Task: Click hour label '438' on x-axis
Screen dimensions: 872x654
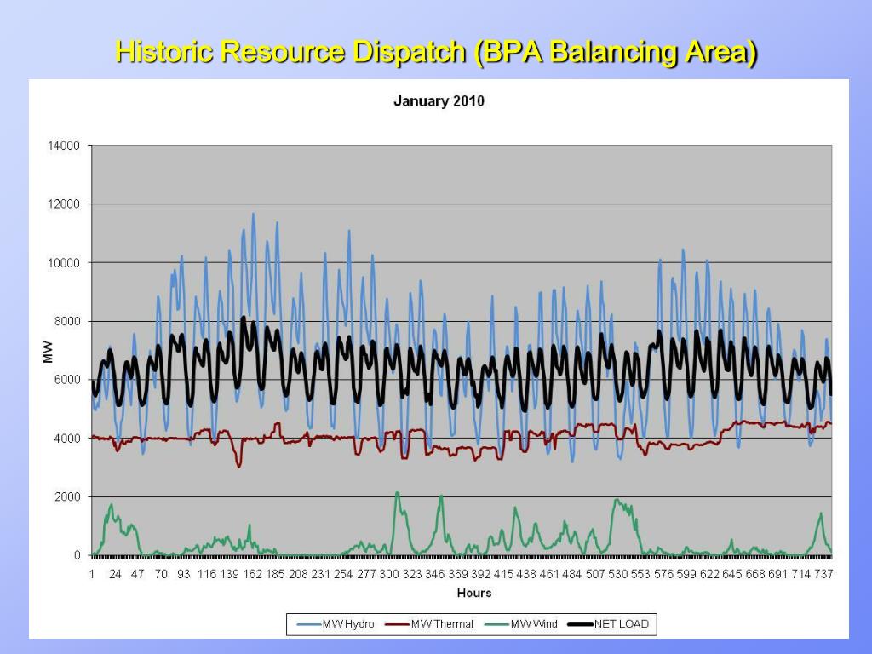Action: [x=526, y=574]
